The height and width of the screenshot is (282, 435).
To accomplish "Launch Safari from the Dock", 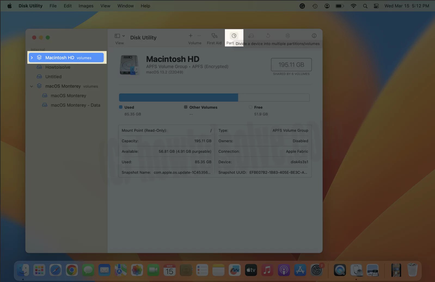I will (56, 270).
